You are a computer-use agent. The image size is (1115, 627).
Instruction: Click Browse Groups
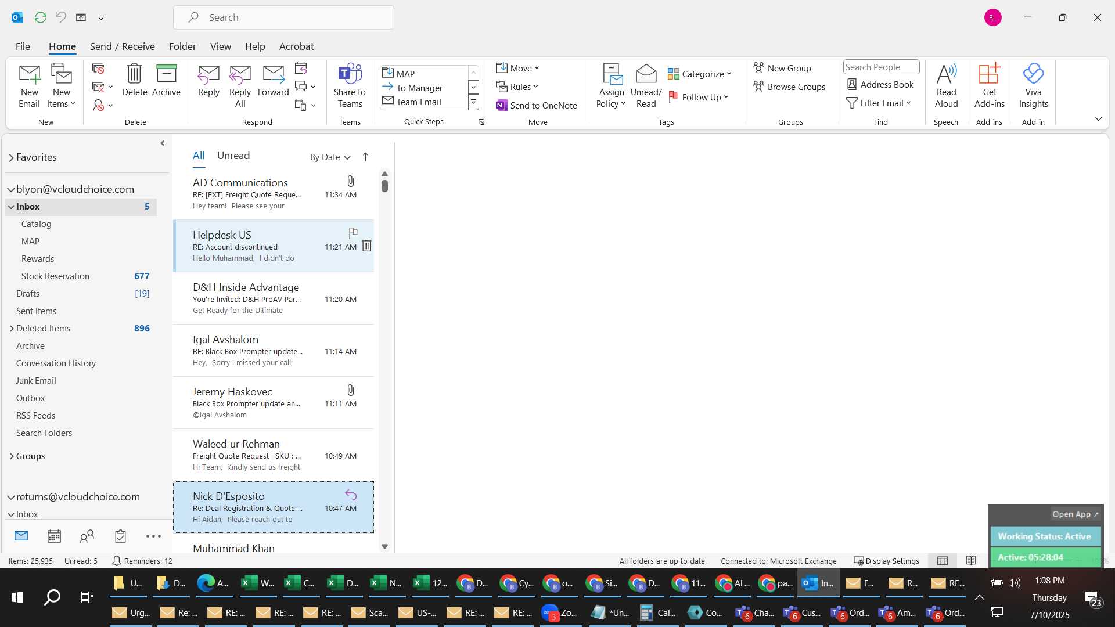click(789, 87)
